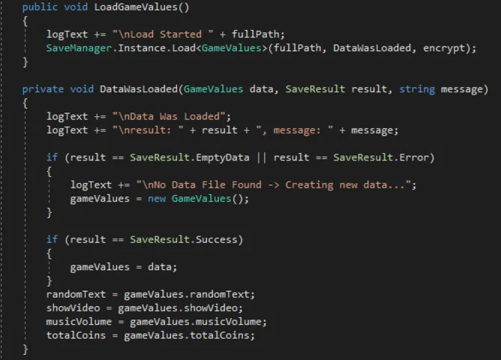501x360 pixels.
Task: Click the "public" keyword in LoadGameValues declaration
Action: (40, 7)
